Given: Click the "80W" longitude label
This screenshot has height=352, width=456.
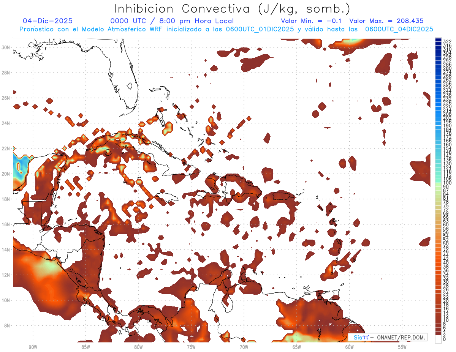Looking at the screenshot, I should point(138,347).
